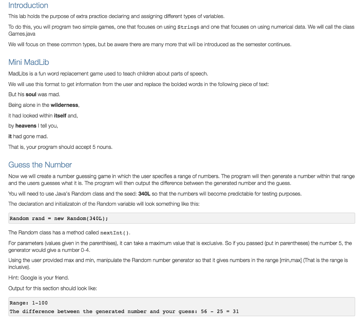Click the bold word wilderness
The width and height of the screenshot is (361, 321).
tap(65, 105)
